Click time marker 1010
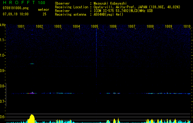The height and width of the screenshot is (123, 193). (x=187, y=26)
